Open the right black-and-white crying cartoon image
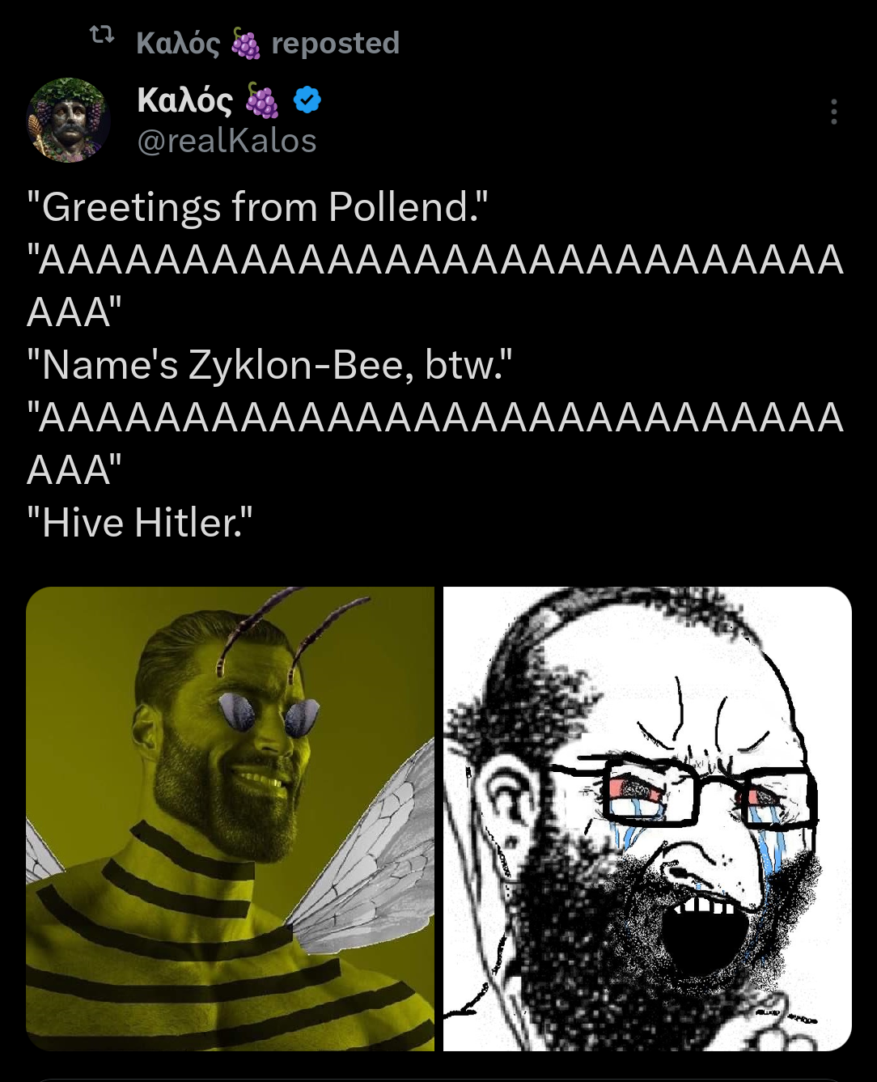Image resolution: width=877 pixels, height=1082 pixels. coord(647,819)
